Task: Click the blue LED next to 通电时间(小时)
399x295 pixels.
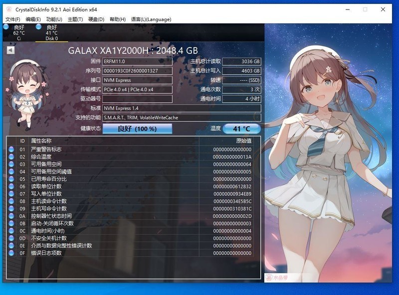Action: pos(11,231)
